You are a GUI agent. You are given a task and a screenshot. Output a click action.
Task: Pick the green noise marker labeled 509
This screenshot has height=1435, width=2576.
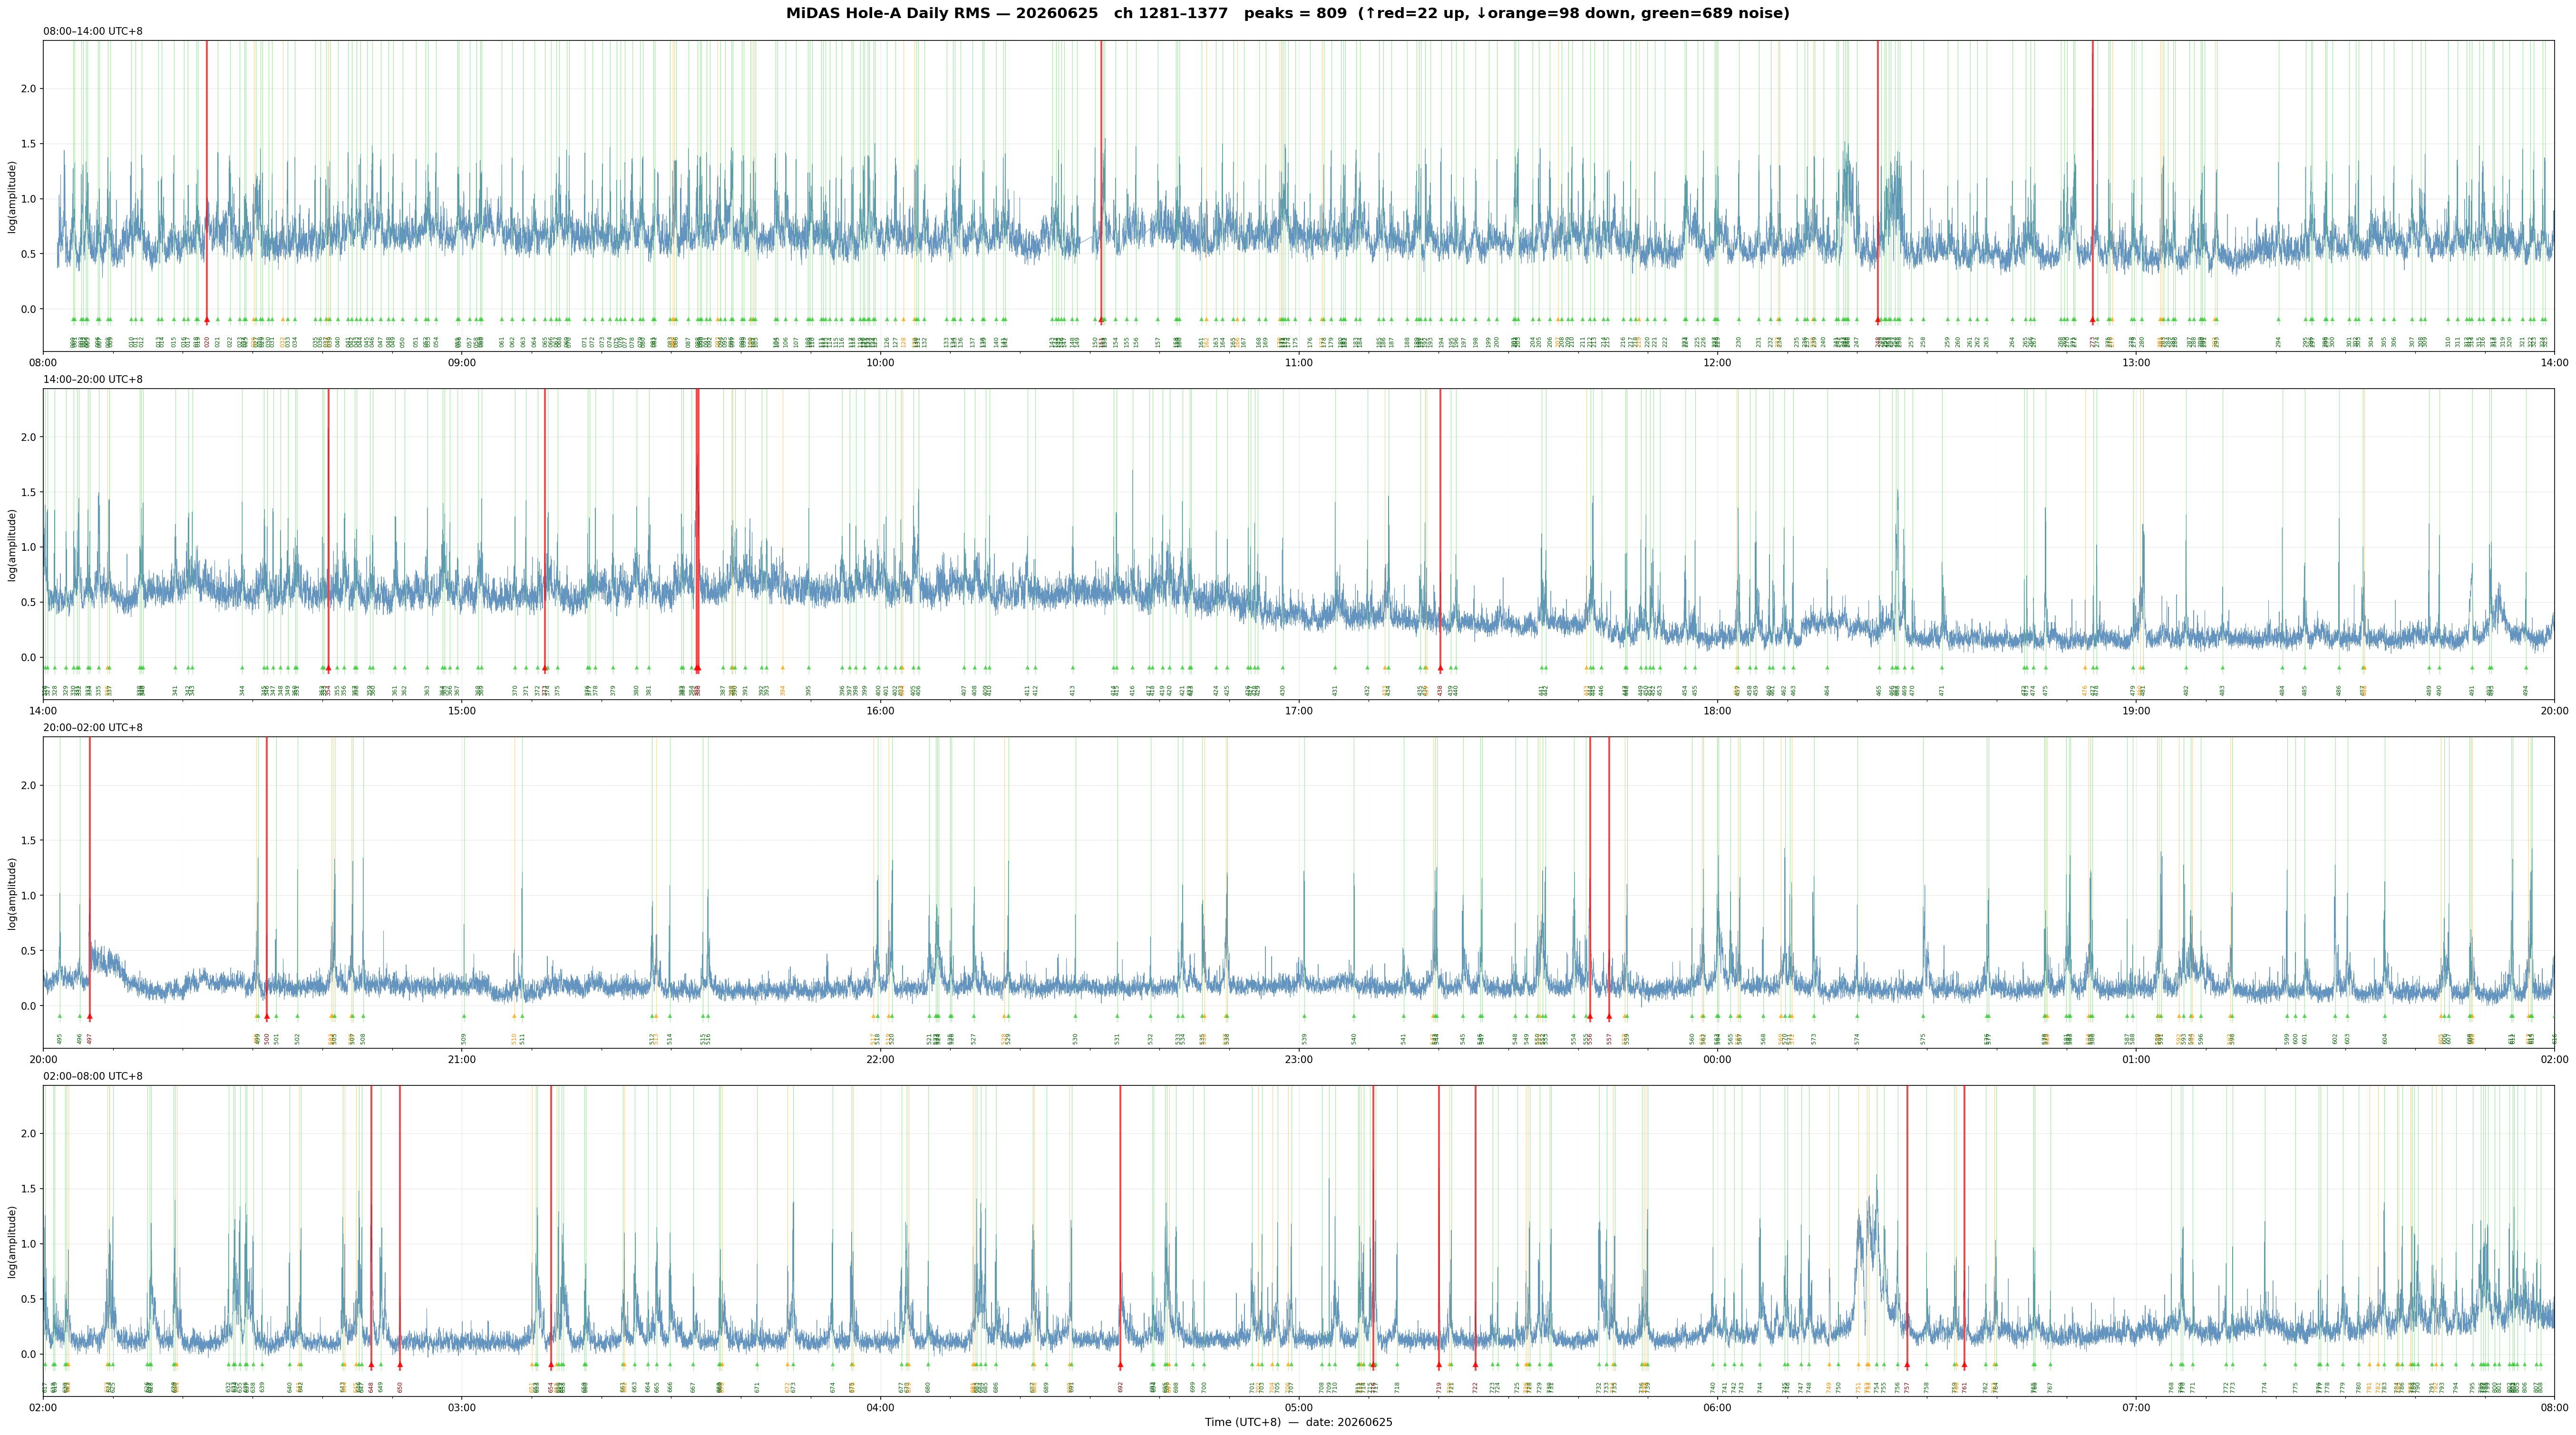(x=464, y=1017)
